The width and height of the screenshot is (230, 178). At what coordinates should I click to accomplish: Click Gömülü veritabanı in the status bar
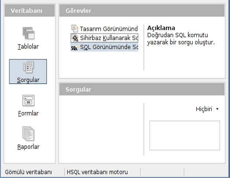29,172
